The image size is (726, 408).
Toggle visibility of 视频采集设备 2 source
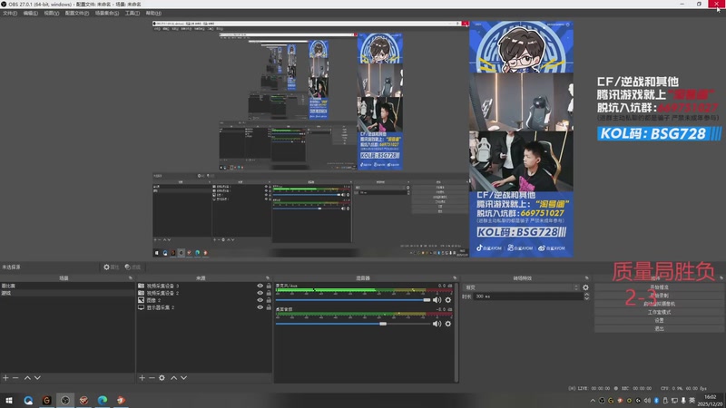[x=260, y=293]
